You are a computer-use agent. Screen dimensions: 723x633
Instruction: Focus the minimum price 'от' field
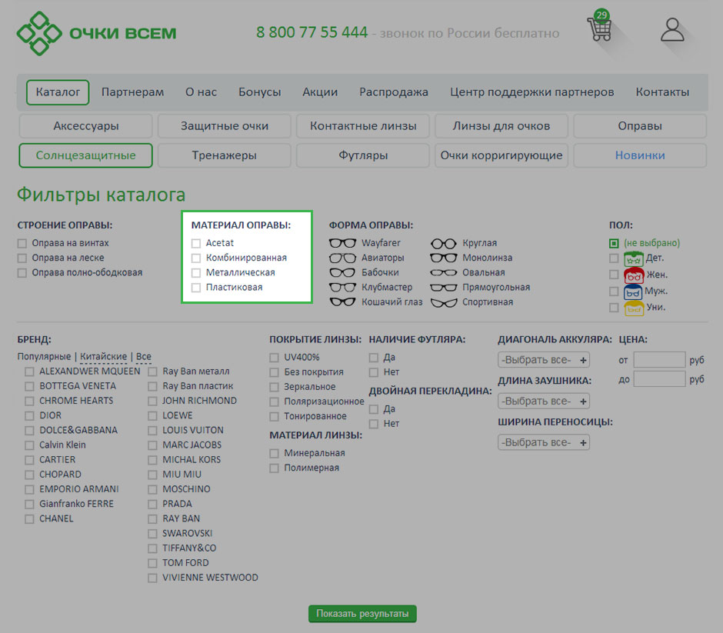[659, 360]
